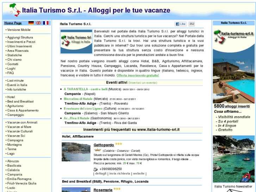This screenshot has height=192, width=256.
Task: Open Loghi page
Action: pos(11,69)
